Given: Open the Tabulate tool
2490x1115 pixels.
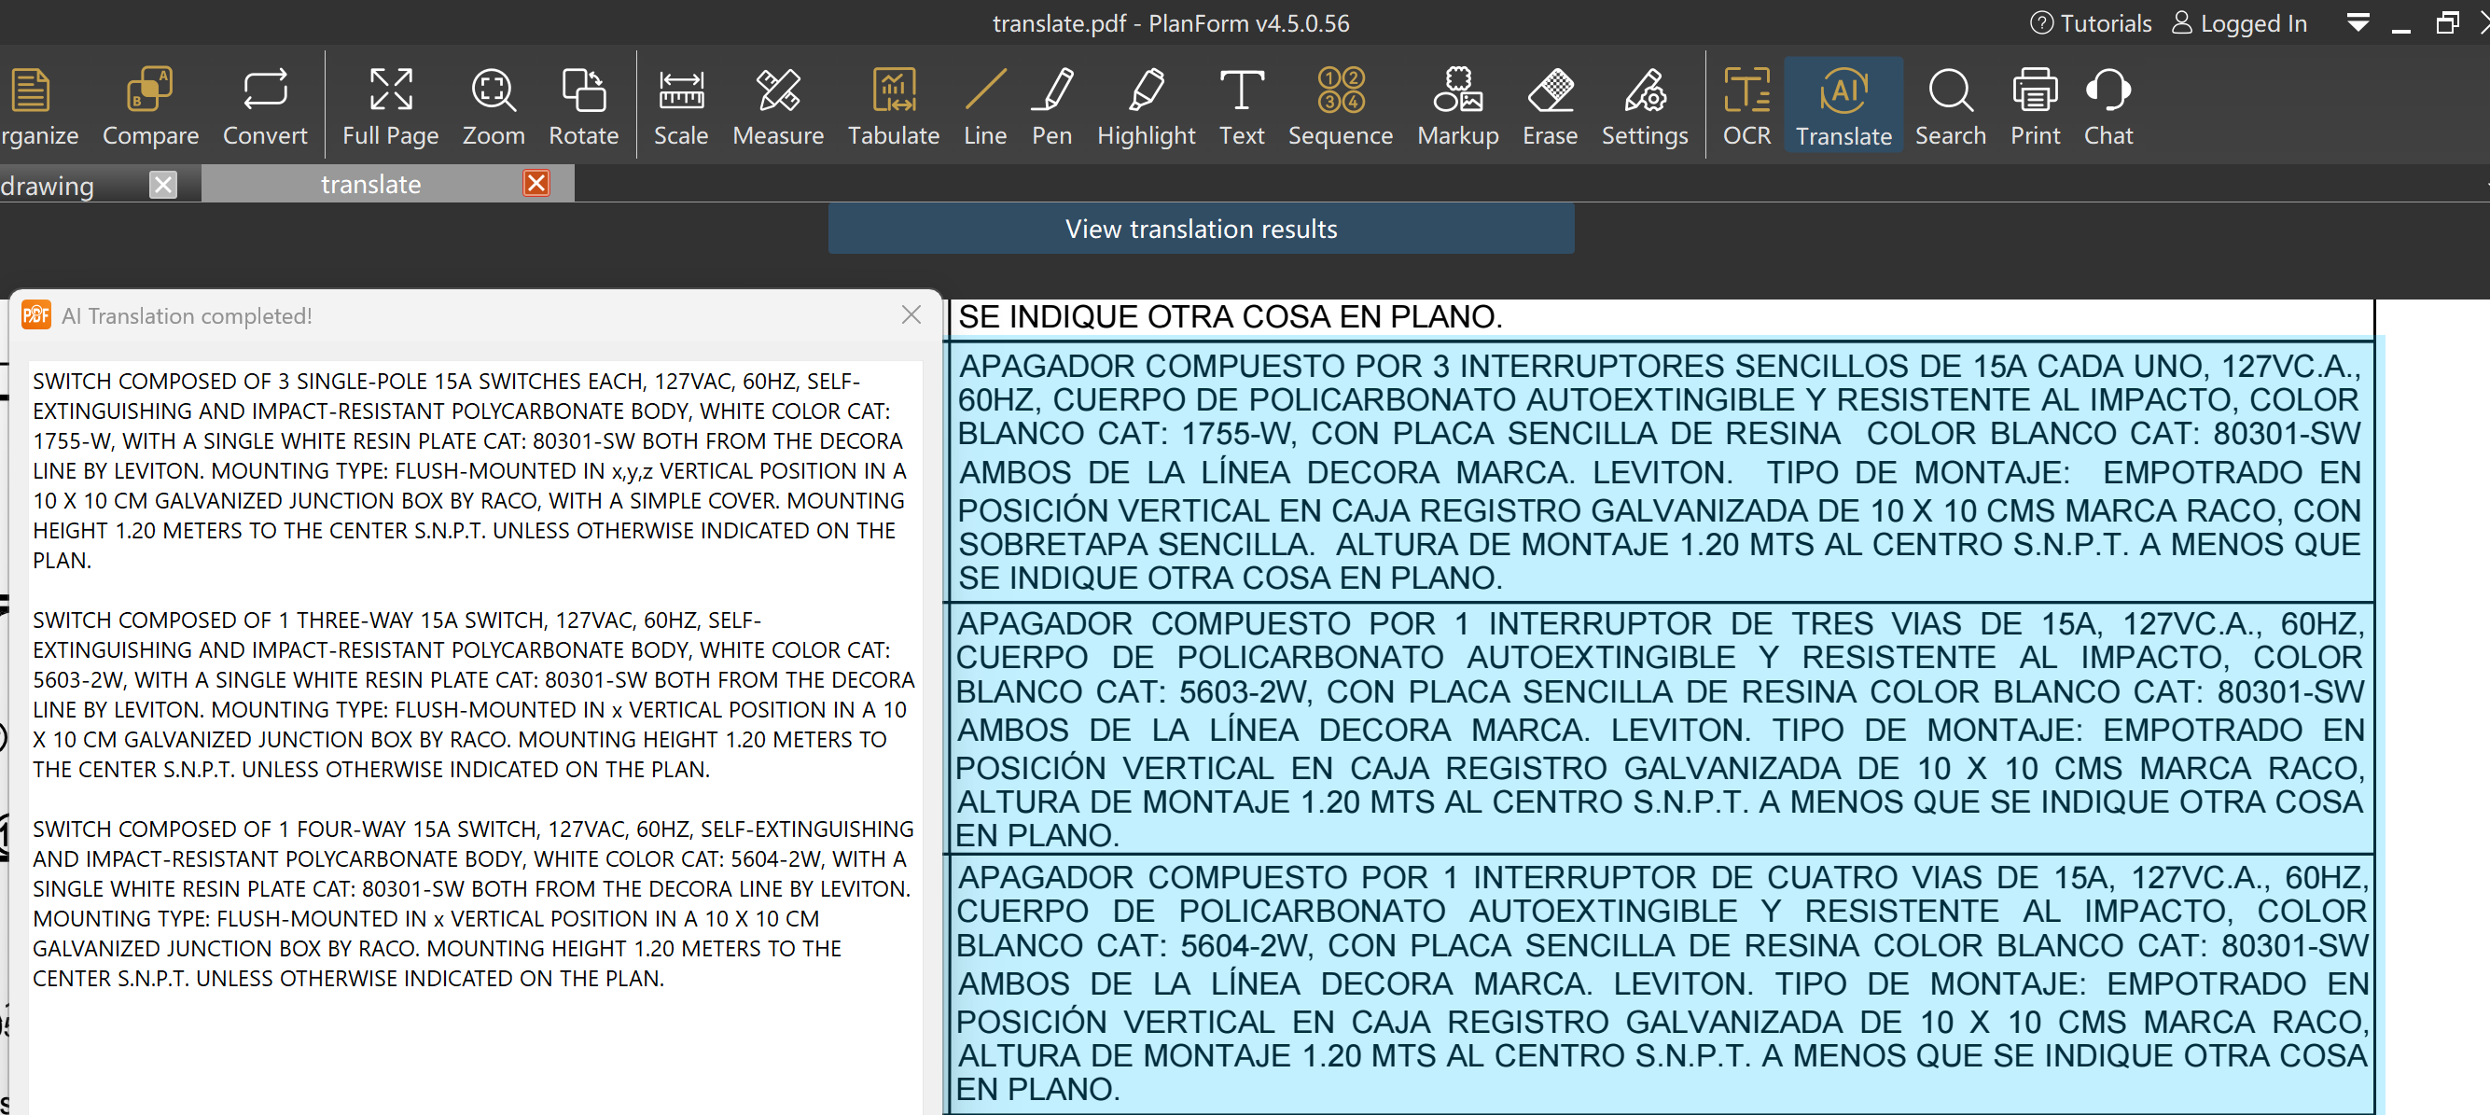Looking at the screenshot, I should point(893,105).
